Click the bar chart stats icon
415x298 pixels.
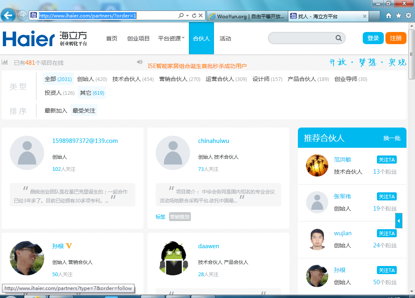click(5, 62)
